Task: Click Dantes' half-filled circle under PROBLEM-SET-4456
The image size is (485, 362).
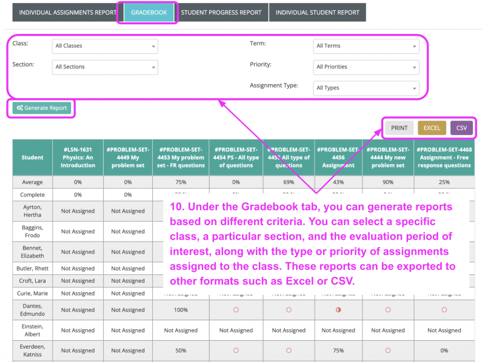Action: pos(338,310)
